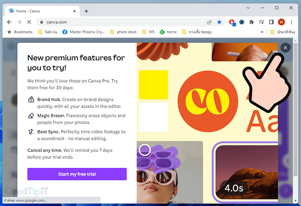Click the 'Cancel any time.' text
The image size is (301, 206).
point(45,150)
